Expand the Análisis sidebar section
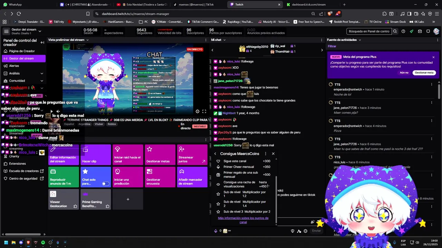 pos(42,73)
